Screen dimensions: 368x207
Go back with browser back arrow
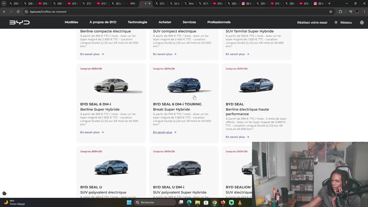click(4, 11)
